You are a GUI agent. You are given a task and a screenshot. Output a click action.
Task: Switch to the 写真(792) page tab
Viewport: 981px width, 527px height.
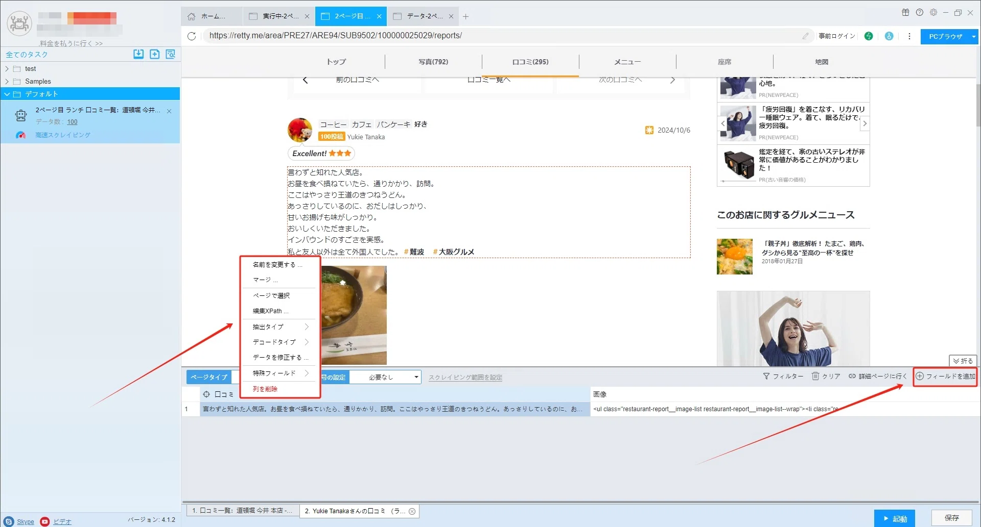click(x=433, y=62)
